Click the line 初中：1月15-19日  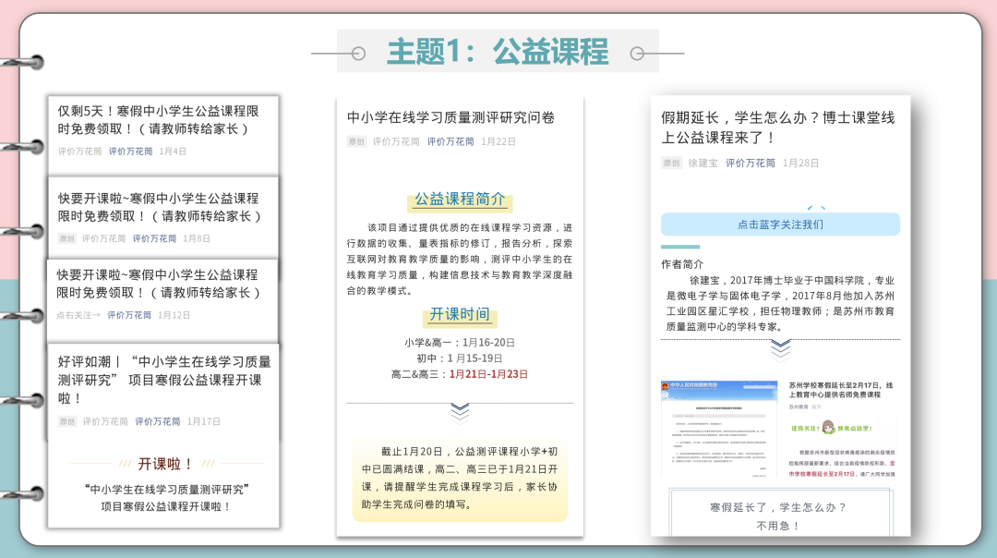tap(460, 358)
